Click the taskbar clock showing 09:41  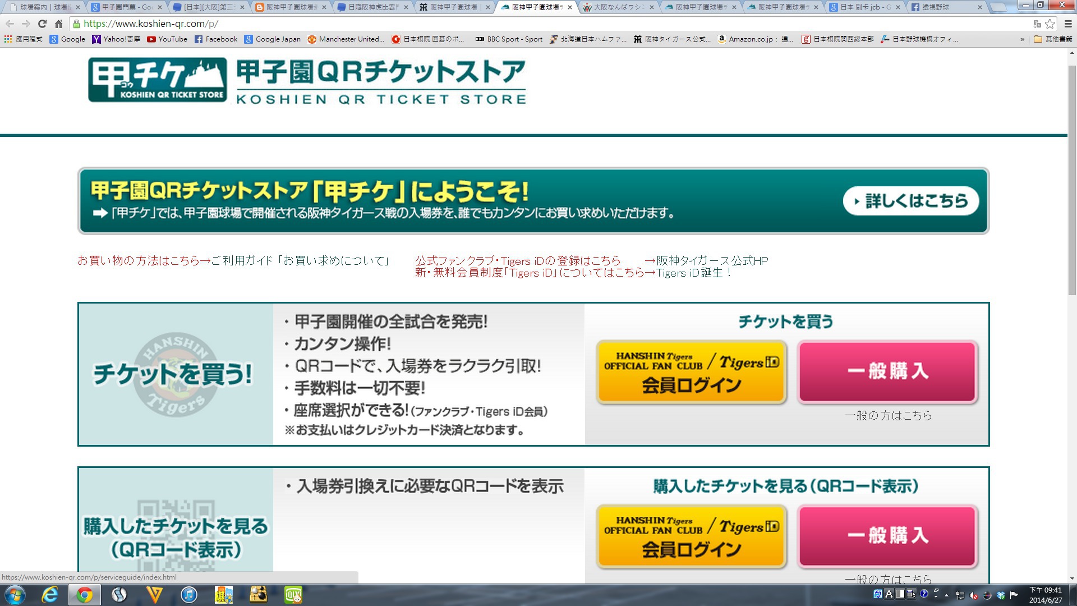(x=1046, y=595)
